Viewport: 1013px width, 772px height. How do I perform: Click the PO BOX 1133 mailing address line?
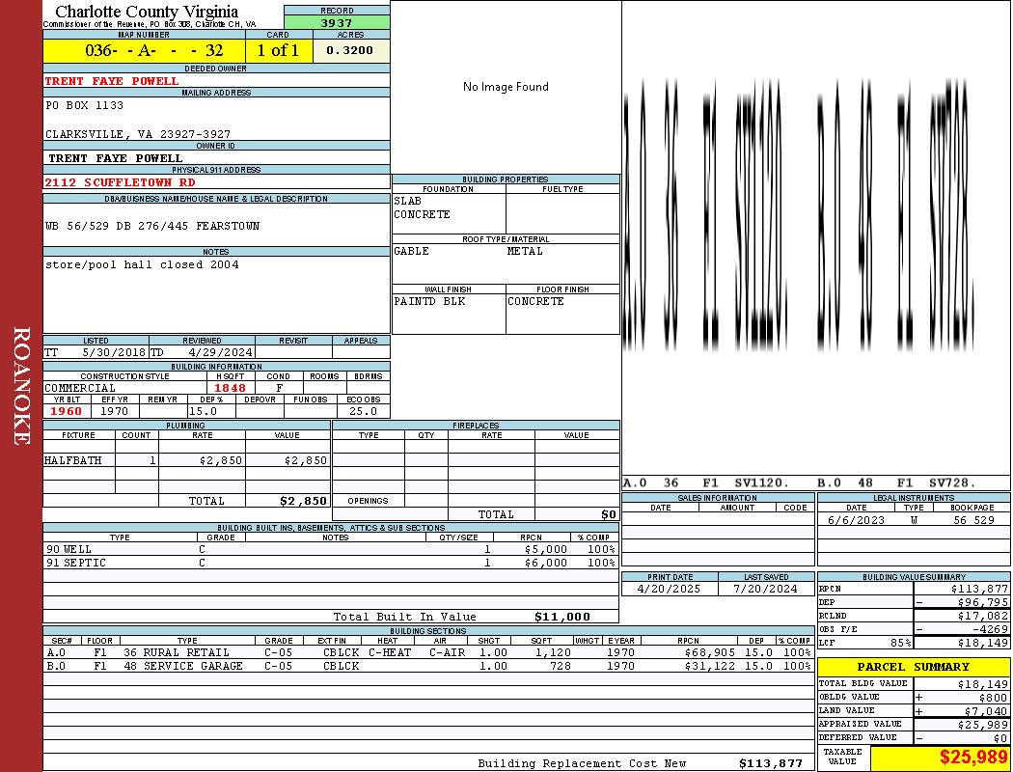point(85,105)
